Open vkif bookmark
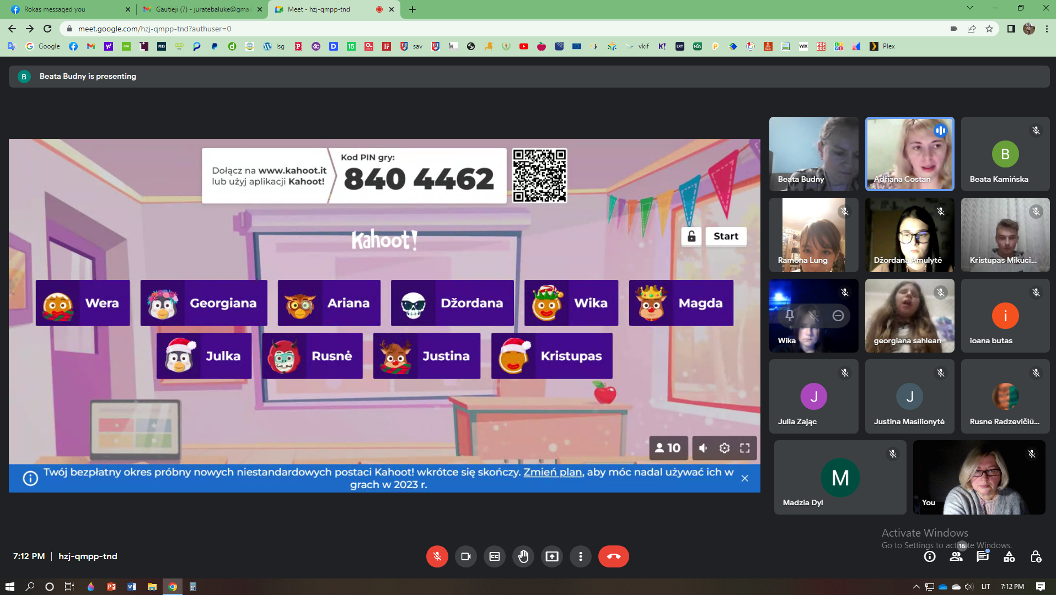 tap(637, 46)
